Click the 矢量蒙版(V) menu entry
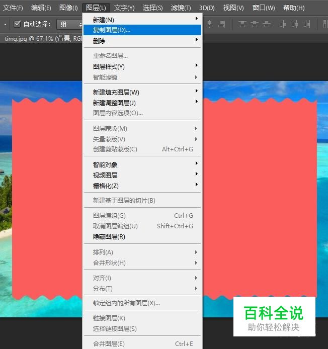This screenshot has width=328, height=349. (142, 139)
